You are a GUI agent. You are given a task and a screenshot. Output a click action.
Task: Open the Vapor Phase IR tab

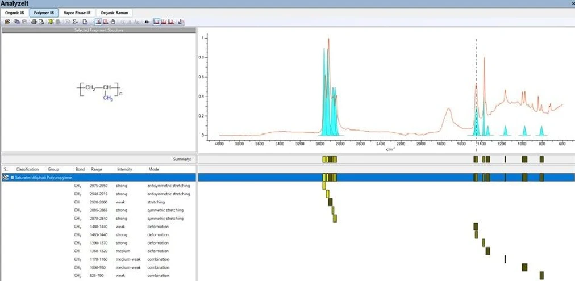[x=77, y=12]
